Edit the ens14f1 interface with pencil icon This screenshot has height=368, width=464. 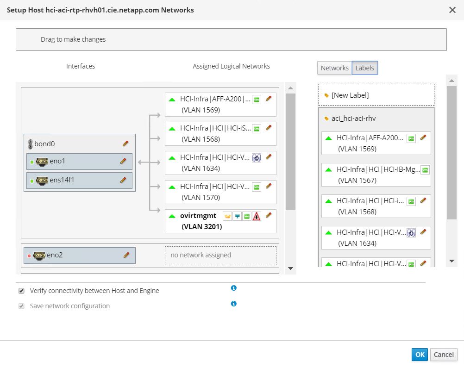(123, 180)
